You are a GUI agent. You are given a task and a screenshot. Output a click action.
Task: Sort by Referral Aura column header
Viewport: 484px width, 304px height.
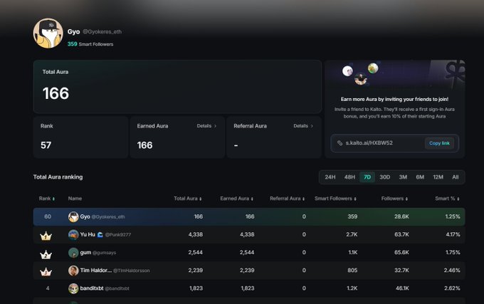pos(287,199)
